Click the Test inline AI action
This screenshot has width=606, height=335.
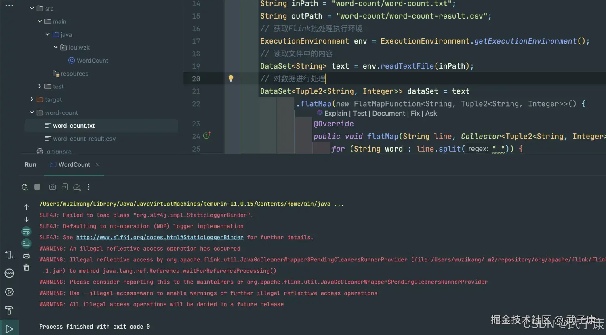(360, 114)
